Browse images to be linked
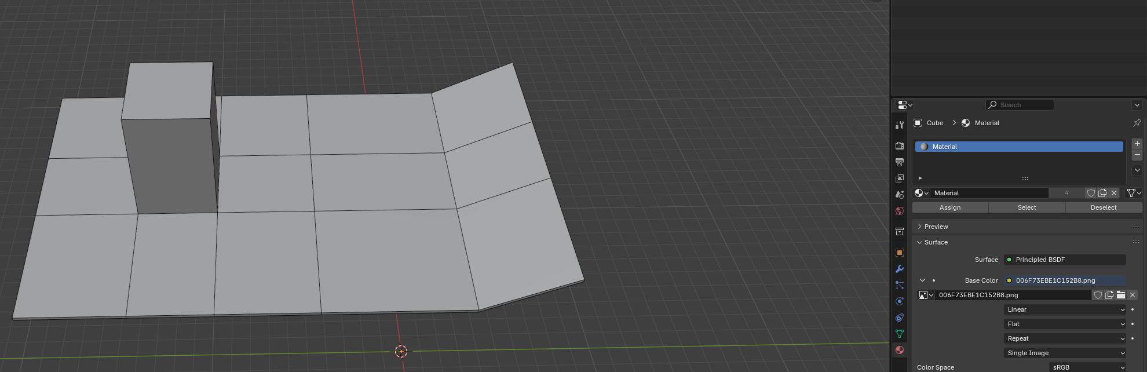1147x372 pixels. pyautogui.click(x=926, y=295)
